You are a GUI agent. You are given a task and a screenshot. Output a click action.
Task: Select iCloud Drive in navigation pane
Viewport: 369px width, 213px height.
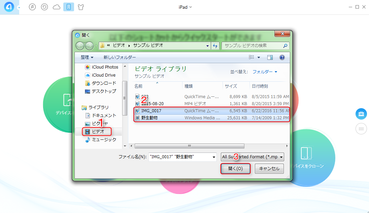(x=100, y=75)
